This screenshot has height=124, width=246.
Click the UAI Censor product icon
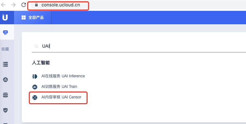click(x=35, y=97)
